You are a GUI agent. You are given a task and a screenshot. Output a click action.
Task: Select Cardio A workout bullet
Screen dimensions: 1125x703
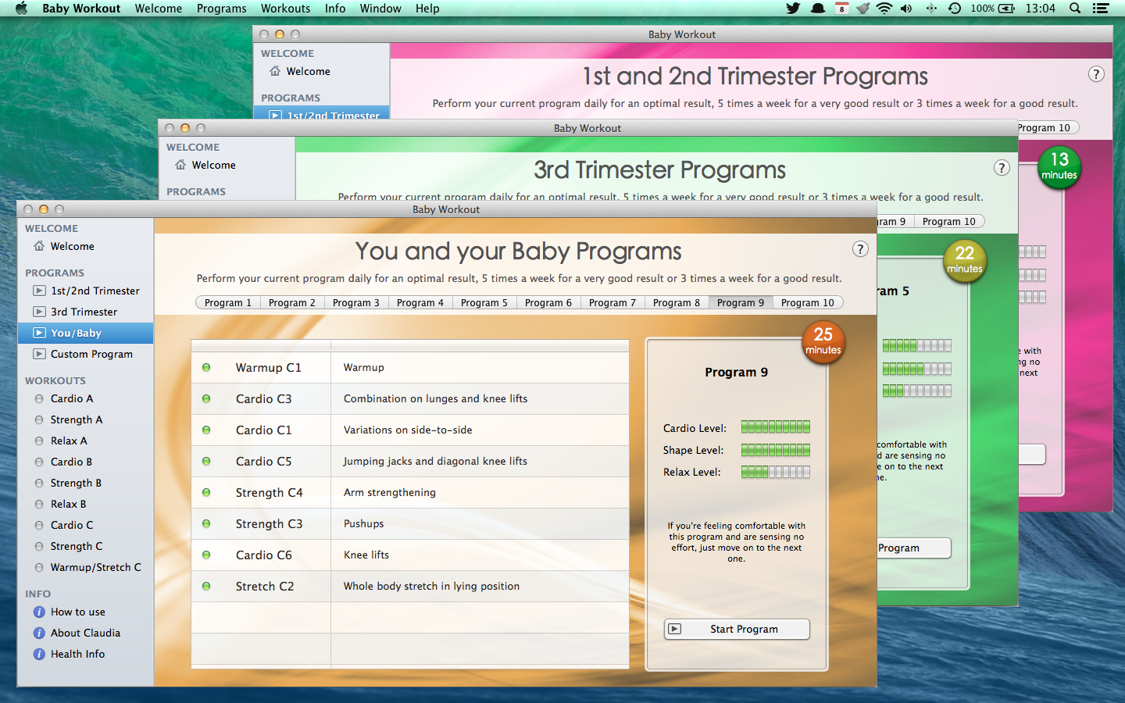39,398
